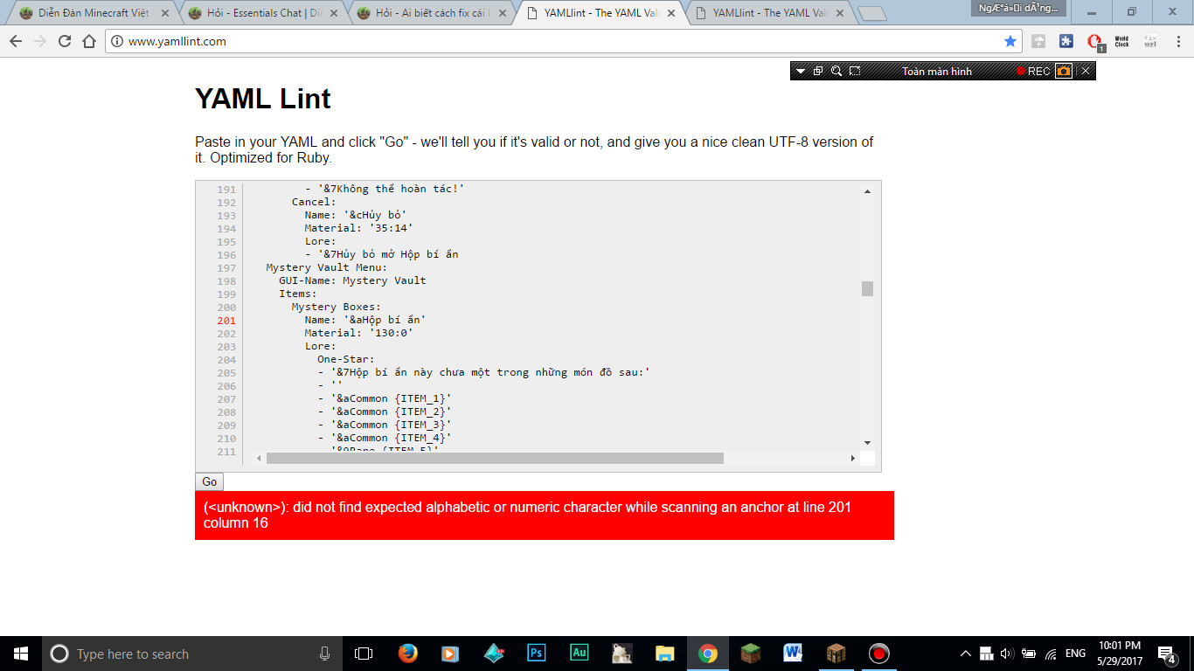Viewport: 1194px width, 671px height.
Task: Start recording with the REC button
Action: tap(1033, 71)
